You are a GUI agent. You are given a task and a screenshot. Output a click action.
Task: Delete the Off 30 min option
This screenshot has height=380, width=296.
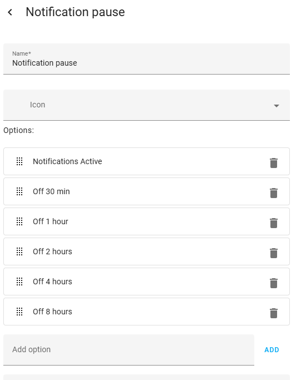[273, 193]
